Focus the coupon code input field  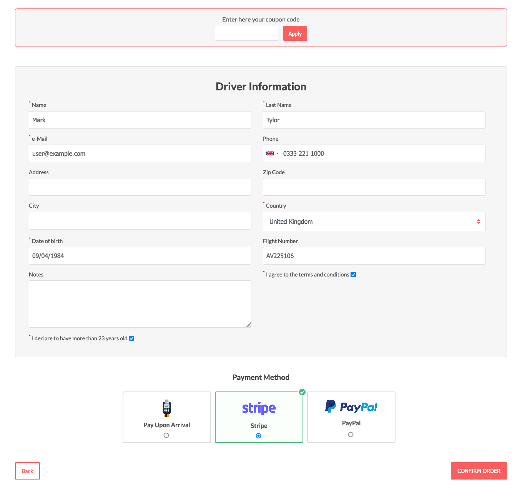point(246,33)
